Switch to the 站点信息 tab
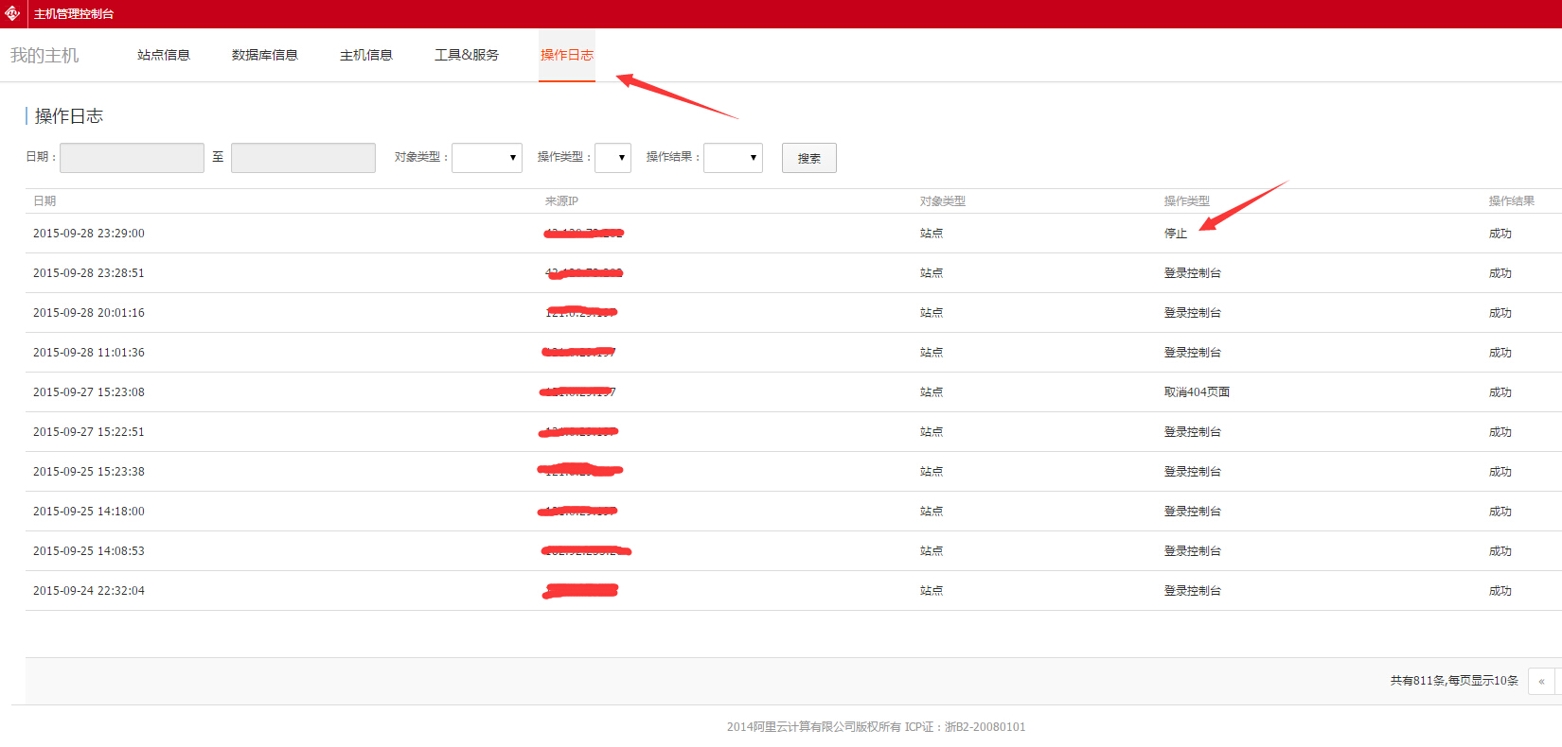Screen dimensions: 1562x747 (x=163, y=55)
